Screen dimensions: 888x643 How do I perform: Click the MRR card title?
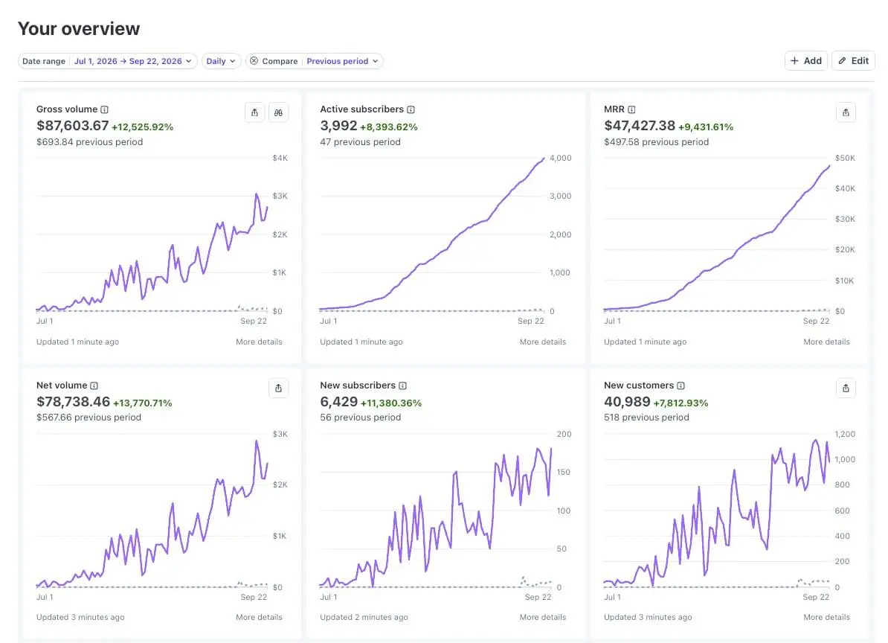614,109
